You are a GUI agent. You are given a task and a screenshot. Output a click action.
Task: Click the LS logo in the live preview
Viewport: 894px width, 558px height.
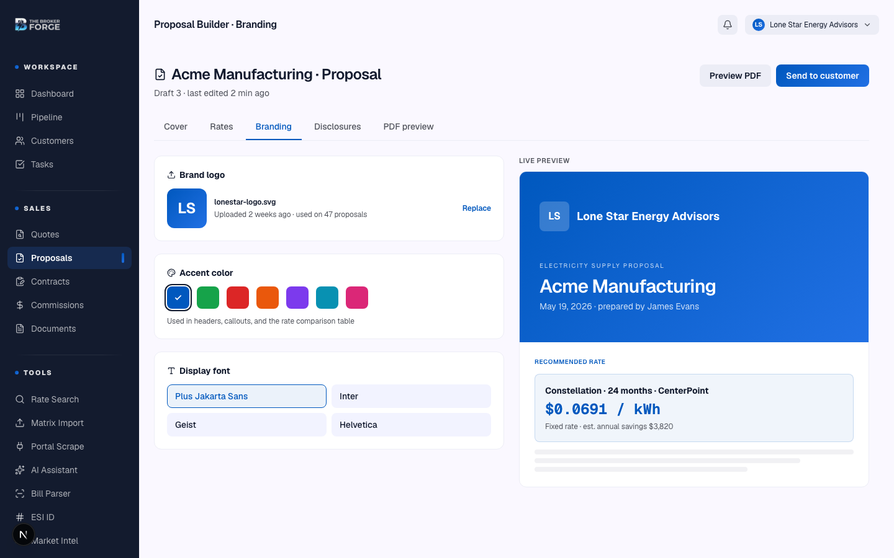point(554,216)
